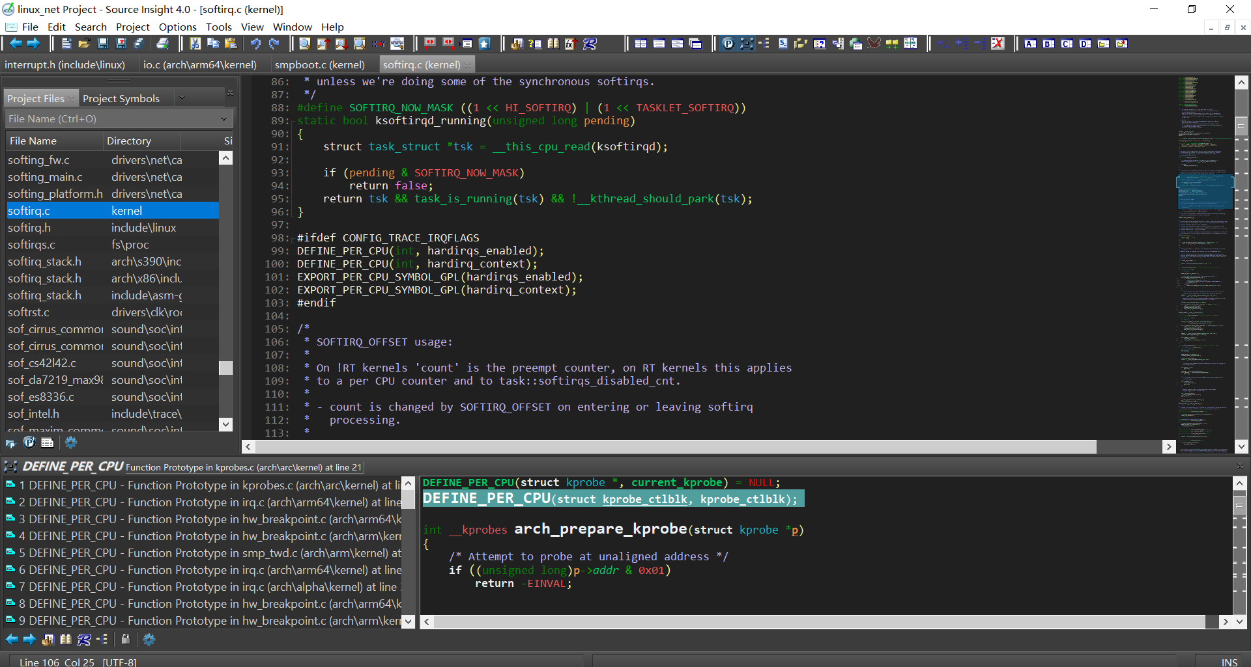Go back in the context window
The width and height of the screenshot is (1251, 667).
pyautogui.click(x=12, y=640)
